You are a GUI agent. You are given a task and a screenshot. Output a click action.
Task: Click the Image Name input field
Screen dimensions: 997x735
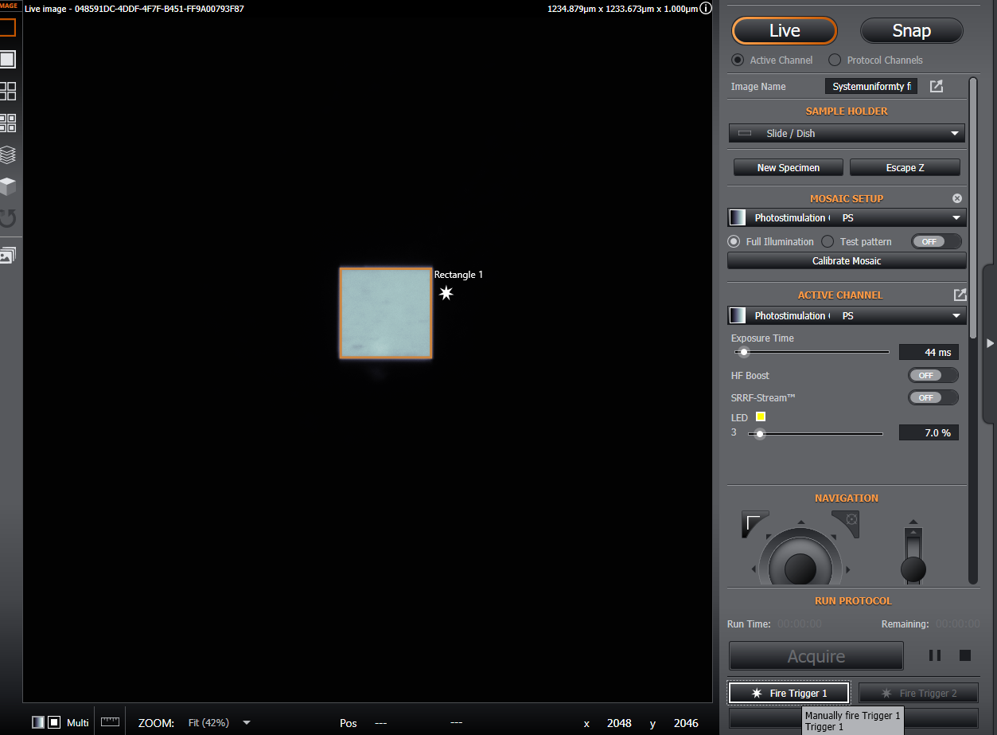tap(870, 86)
